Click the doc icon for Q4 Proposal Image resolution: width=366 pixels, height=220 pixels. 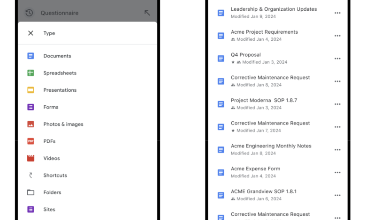pos(221,59)
